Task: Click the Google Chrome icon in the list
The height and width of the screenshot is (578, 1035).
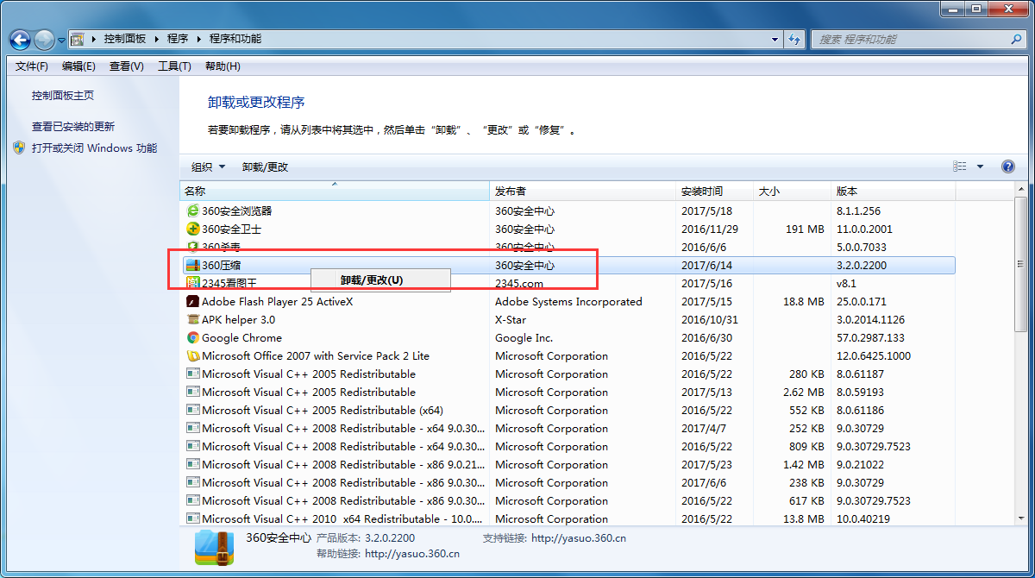Action: 193,337
